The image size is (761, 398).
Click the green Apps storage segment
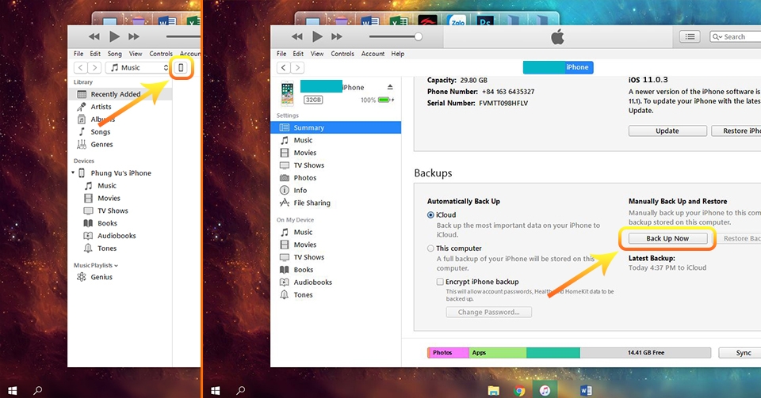pos(498,353)
